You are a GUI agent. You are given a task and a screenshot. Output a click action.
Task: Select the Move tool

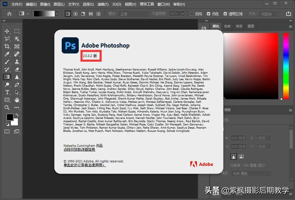pyautogui.click(x=7, y=31)
